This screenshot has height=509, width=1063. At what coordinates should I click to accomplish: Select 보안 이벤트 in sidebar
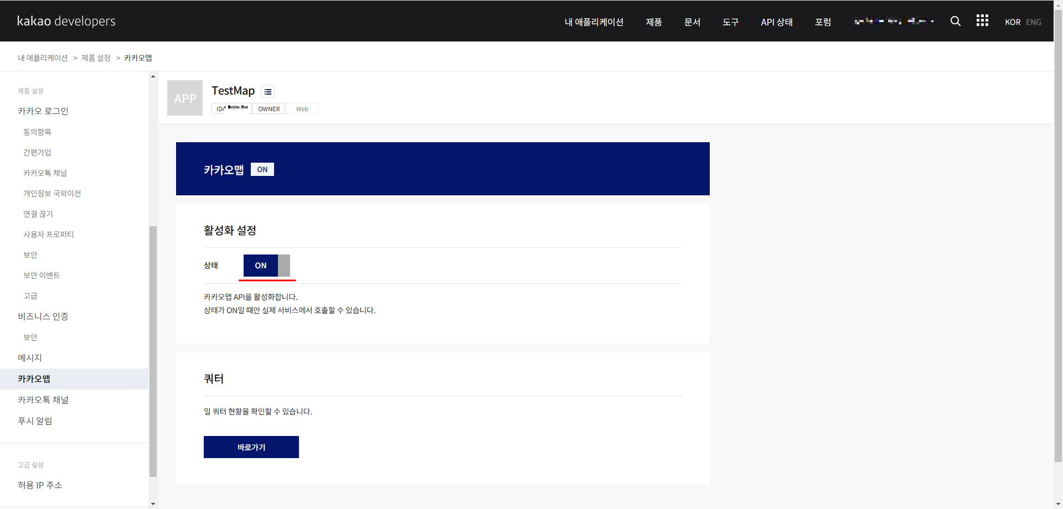[42, 275]
